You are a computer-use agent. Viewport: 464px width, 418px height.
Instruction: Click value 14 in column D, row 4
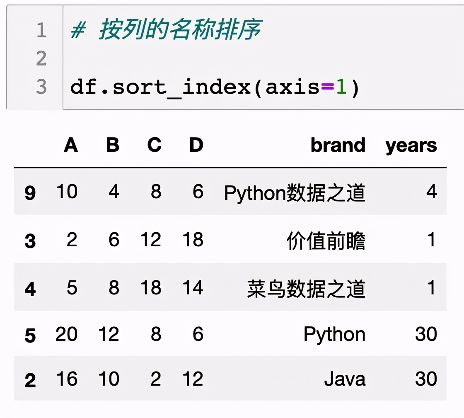(193, 287)
